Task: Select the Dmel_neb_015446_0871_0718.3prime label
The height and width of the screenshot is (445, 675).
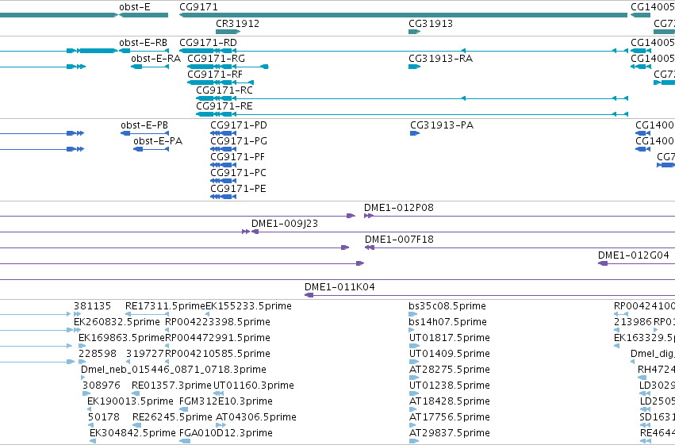Action: pos(174,370)
